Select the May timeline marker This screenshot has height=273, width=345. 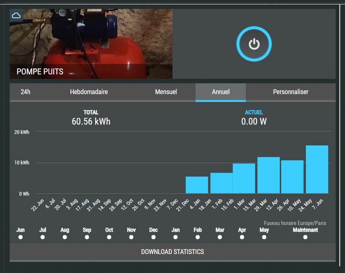tap(264, 237)
